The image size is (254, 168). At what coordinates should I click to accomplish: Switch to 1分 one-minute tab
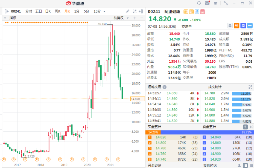(x=77, y=11)
